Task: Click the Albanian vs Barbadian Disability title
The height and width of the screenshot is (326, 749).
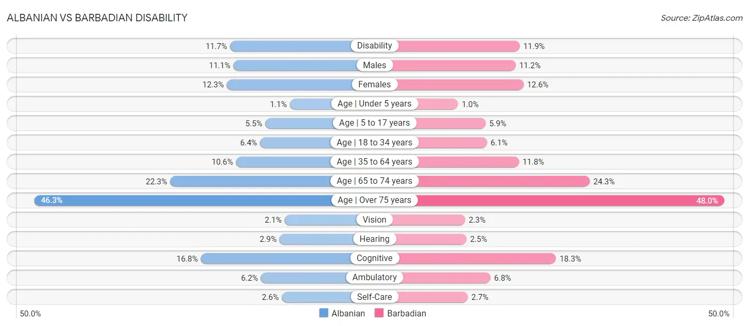Action: (97, 18)
